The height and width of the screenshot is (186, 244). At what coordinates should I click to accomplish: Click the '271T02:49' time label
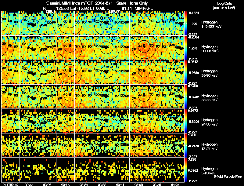click(x=10, y=184)
